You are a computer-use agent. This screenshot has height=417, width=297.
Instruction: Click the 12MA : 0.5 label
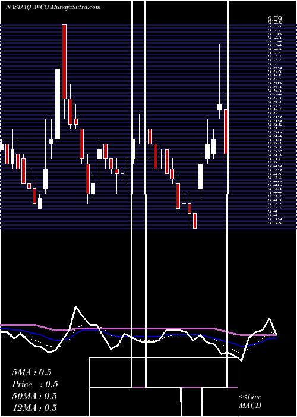(x=34, y=408)
